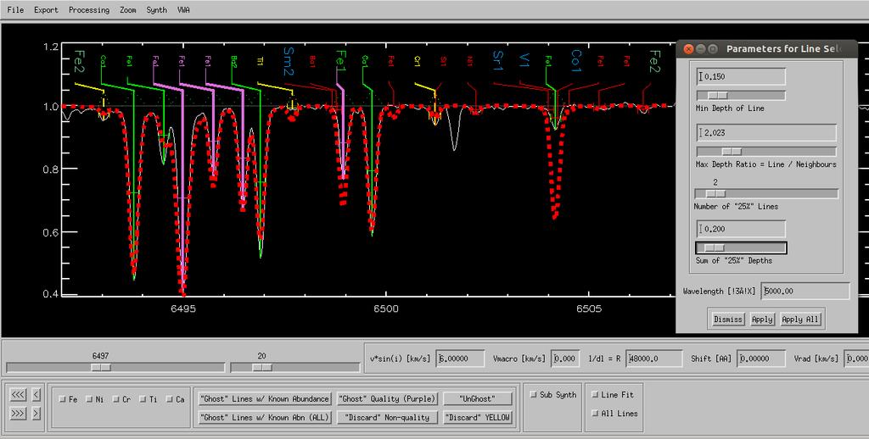Image resolution: width=869 pixels, height=439 pixels.
Task: Click the large green Fe1 line label
Action: point(341,61)
